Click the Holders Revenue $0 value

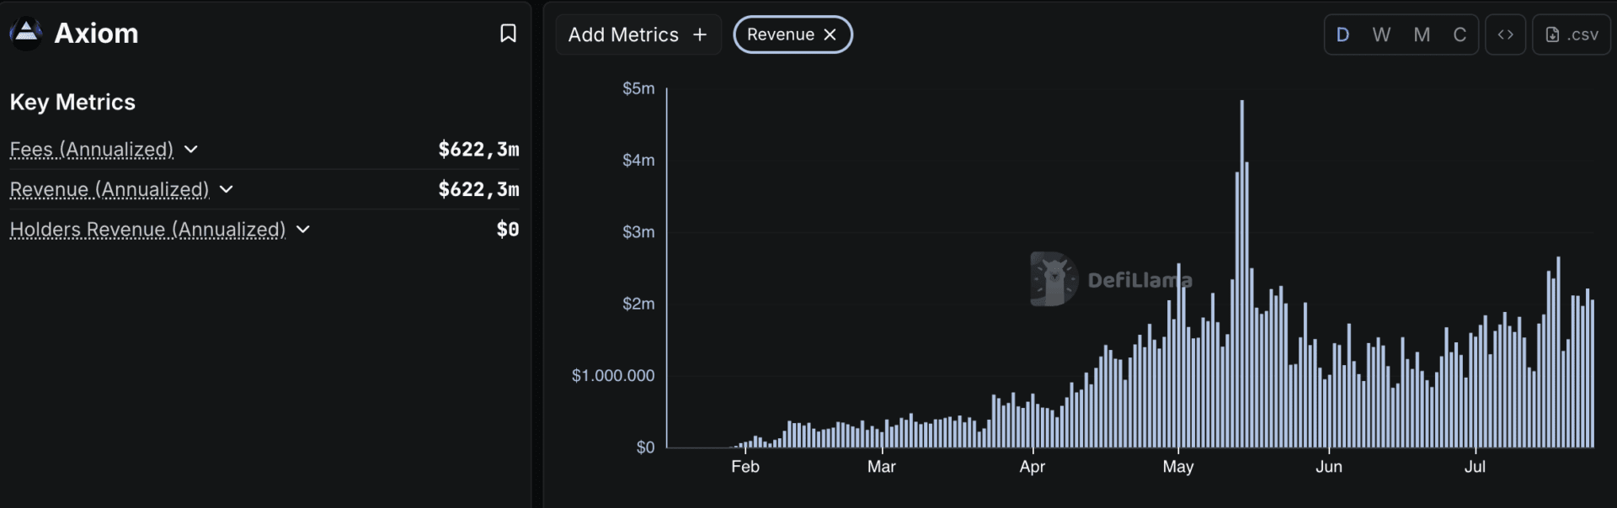click(508, 230)
